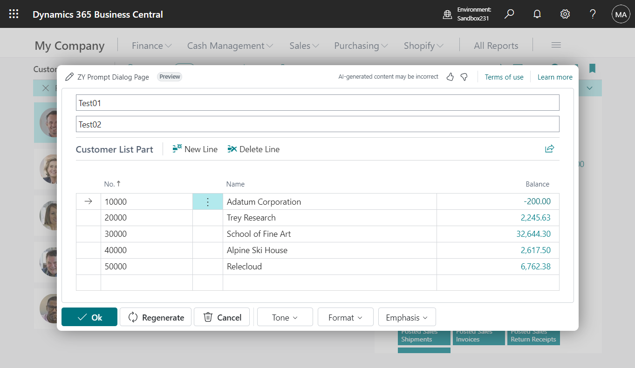Open the Format dropdown
The height and width of the screenshot is (368, 635).
point(345,317)
